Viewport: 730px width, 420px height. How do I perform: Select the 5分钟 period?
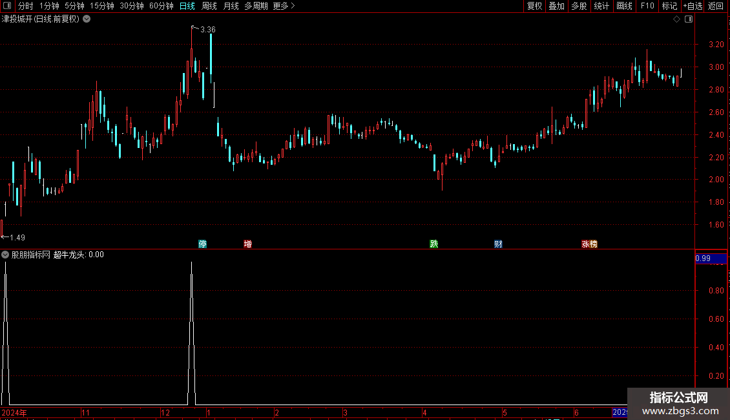[x=74, y=6]
